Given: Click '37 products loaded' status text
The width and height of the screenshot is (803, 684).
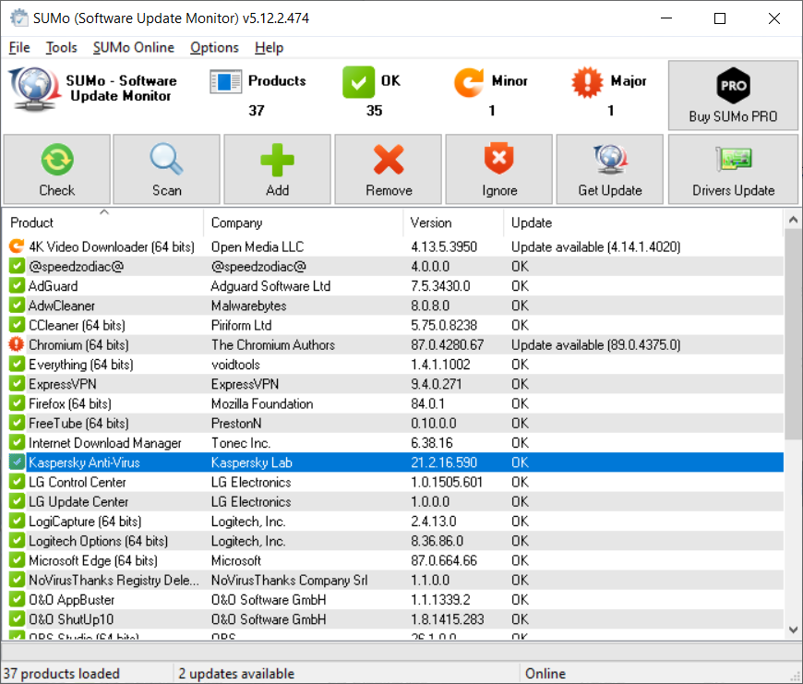Looking at the screenshot, I should pyautogui.click(x=62, y=673).
